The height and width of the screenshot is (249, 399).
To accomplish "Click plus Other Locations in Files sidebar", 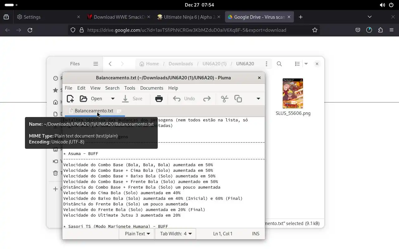I will click(55, 189).
